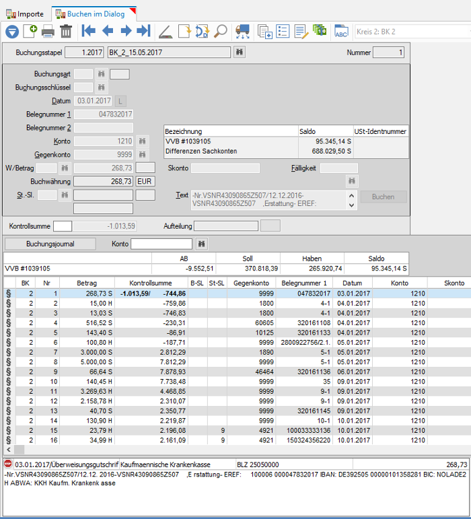
Task: Click the notes with pencil icon
Action: (301, 32)
